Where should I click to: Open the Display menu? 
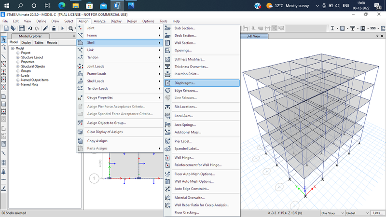(116, 21)
